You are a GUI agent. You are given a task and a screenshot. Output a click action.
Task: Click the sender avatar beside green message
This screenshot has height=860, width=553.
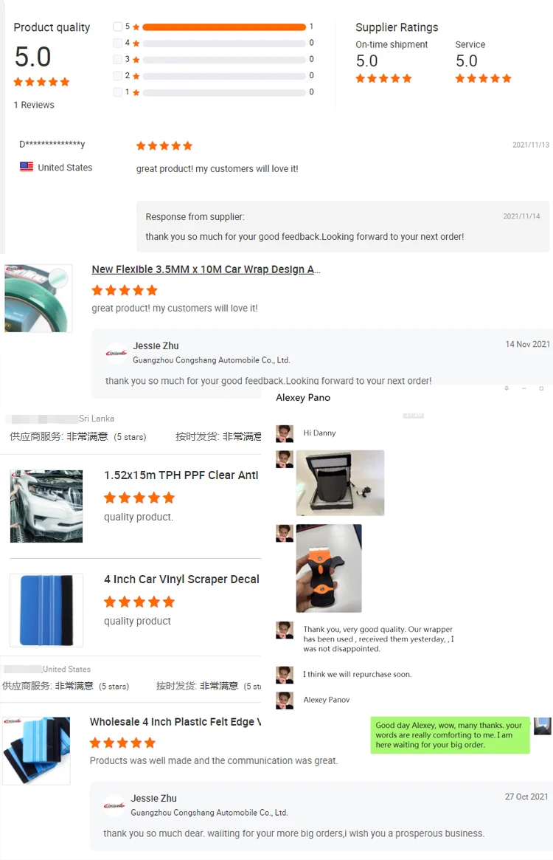543,726
